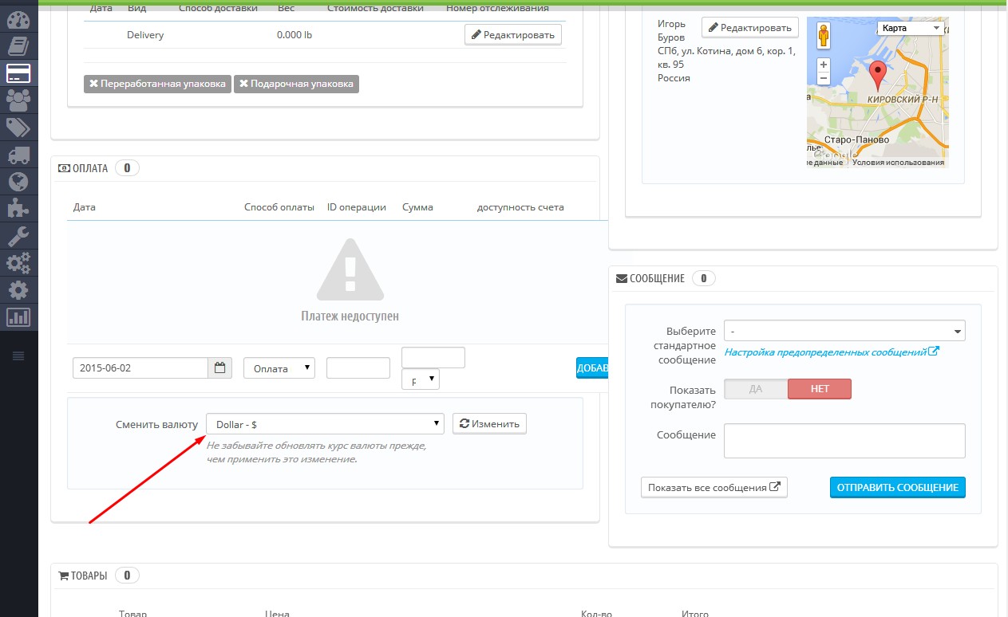
Task: Click 'Отправить сообщение' button
Action: point(898,487)
